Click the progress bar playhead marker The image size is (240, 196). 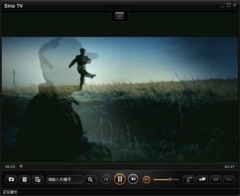point(21,167)
